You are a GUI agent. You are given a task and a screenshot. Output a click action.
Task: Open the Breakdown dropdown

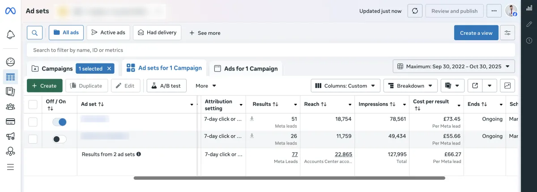tap(410, 86)
